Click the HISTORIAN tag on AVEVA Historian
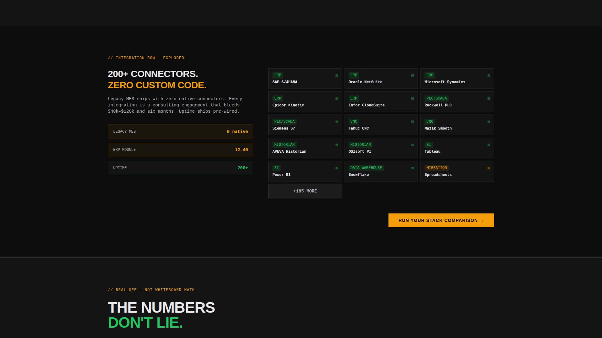 point(284,145)
